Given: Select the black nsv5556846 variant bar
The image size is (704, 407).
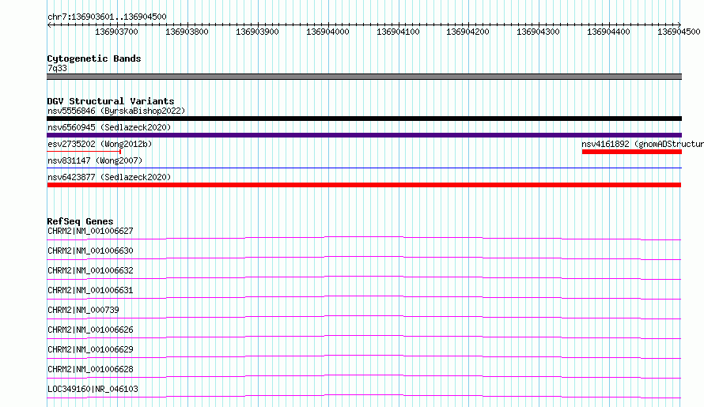Looking at the screenshot, I should click(x=364, y=119).
